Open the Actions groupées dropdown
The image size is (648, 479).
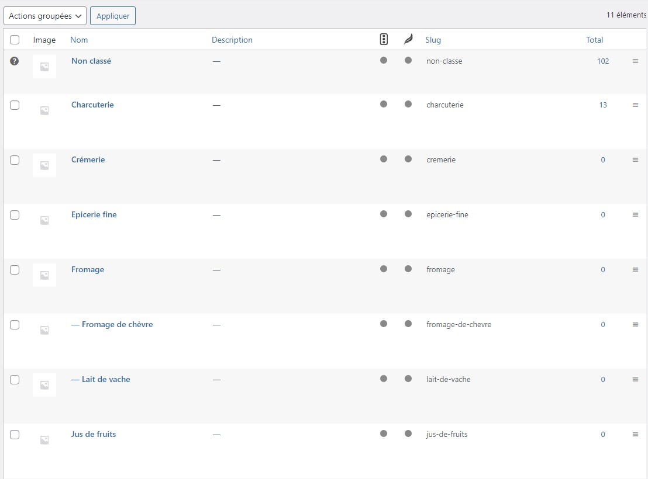point(45,16)
